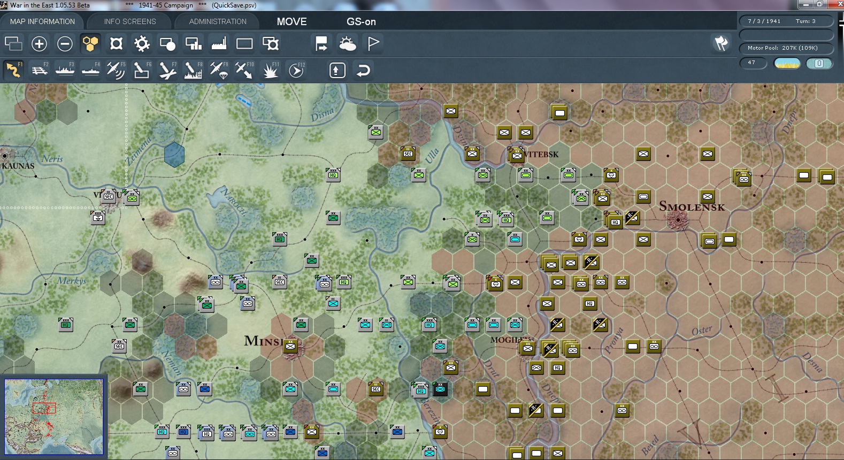Viewport: 844px width, 460px height.
Task: Undo the last move with return arrow
Action: tap(363, 70)
